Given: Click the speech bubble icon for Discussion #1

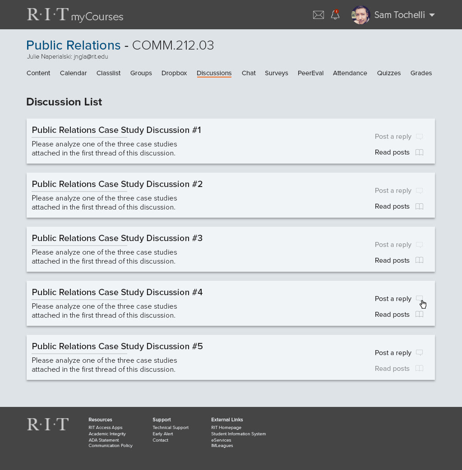Looking at the screenshot, I should pyautogui.click(x=420, y=137).
